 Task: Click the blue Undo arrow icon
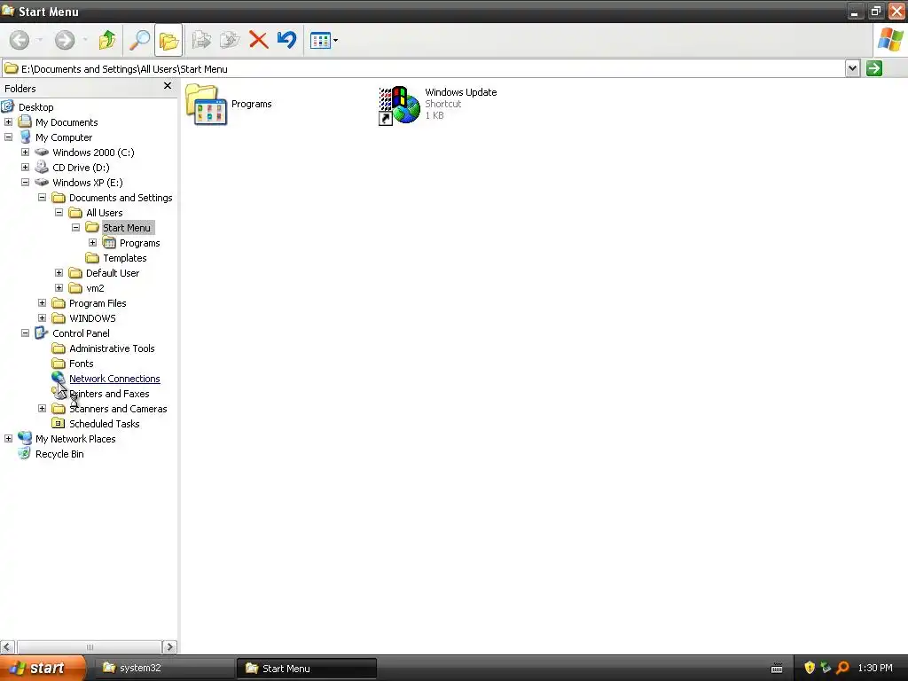pos(286,40)
